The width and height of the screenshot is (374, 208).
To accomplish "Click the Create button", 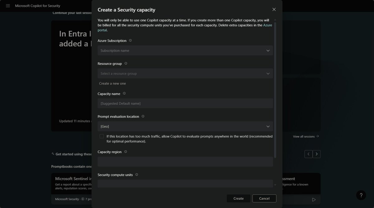I will coord(238,198).
